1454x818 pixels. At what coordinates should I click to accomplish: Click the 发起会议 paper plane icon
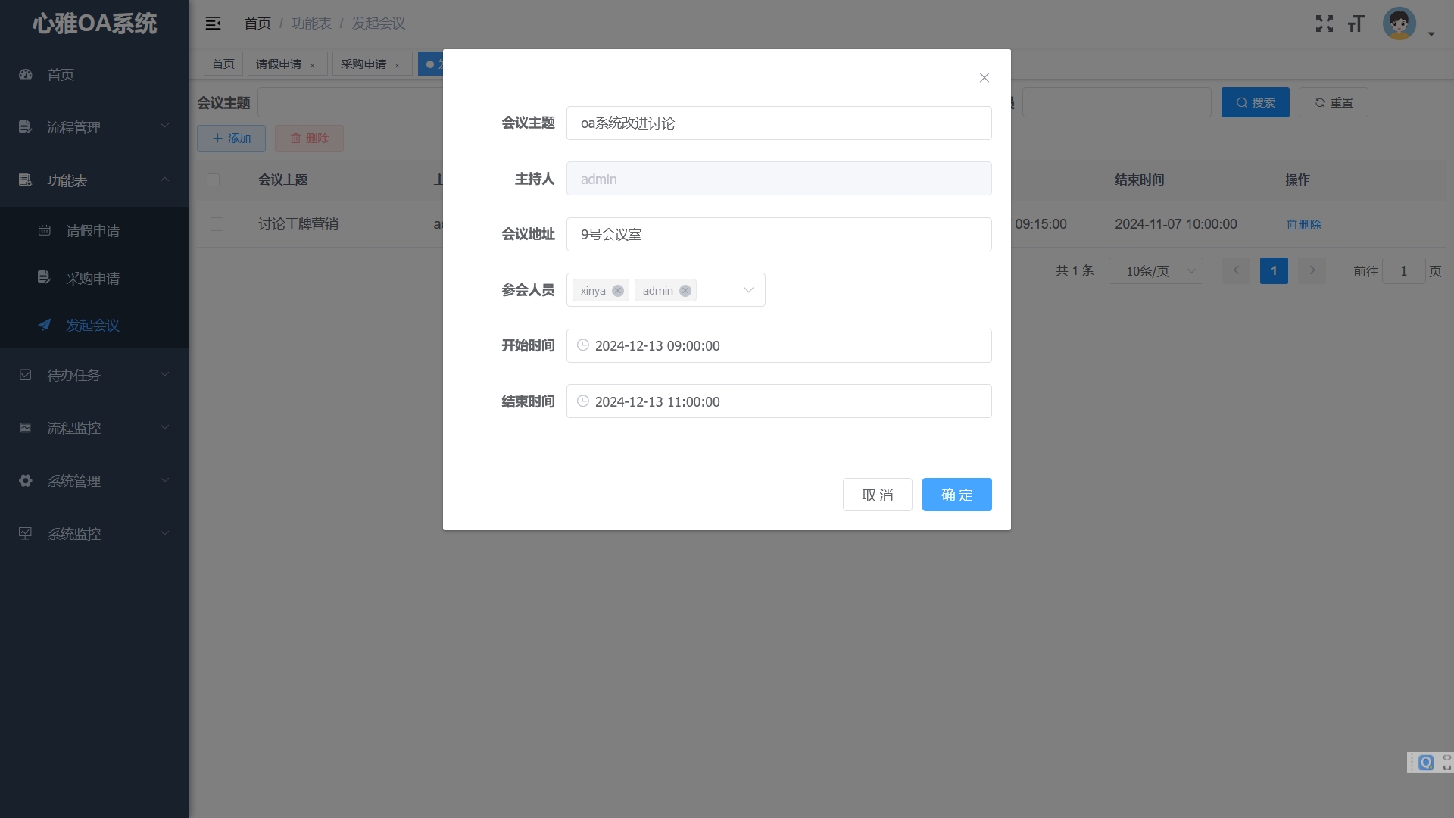coord(45,325)
